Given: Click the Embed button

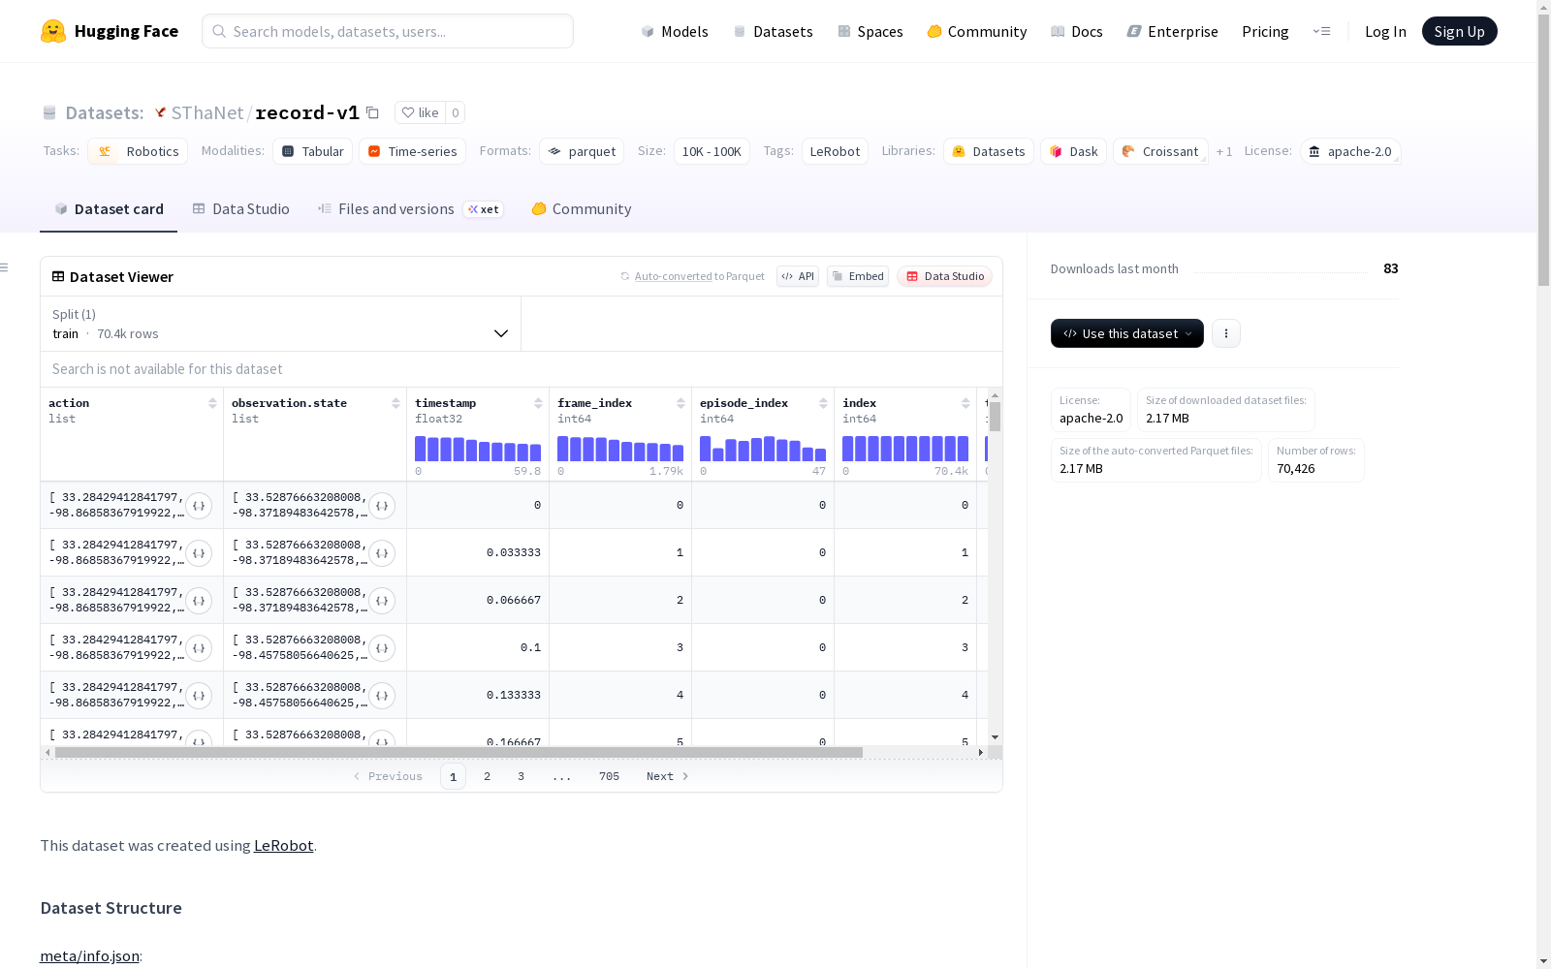Looking at the screenshot, I should click(858, 276).
